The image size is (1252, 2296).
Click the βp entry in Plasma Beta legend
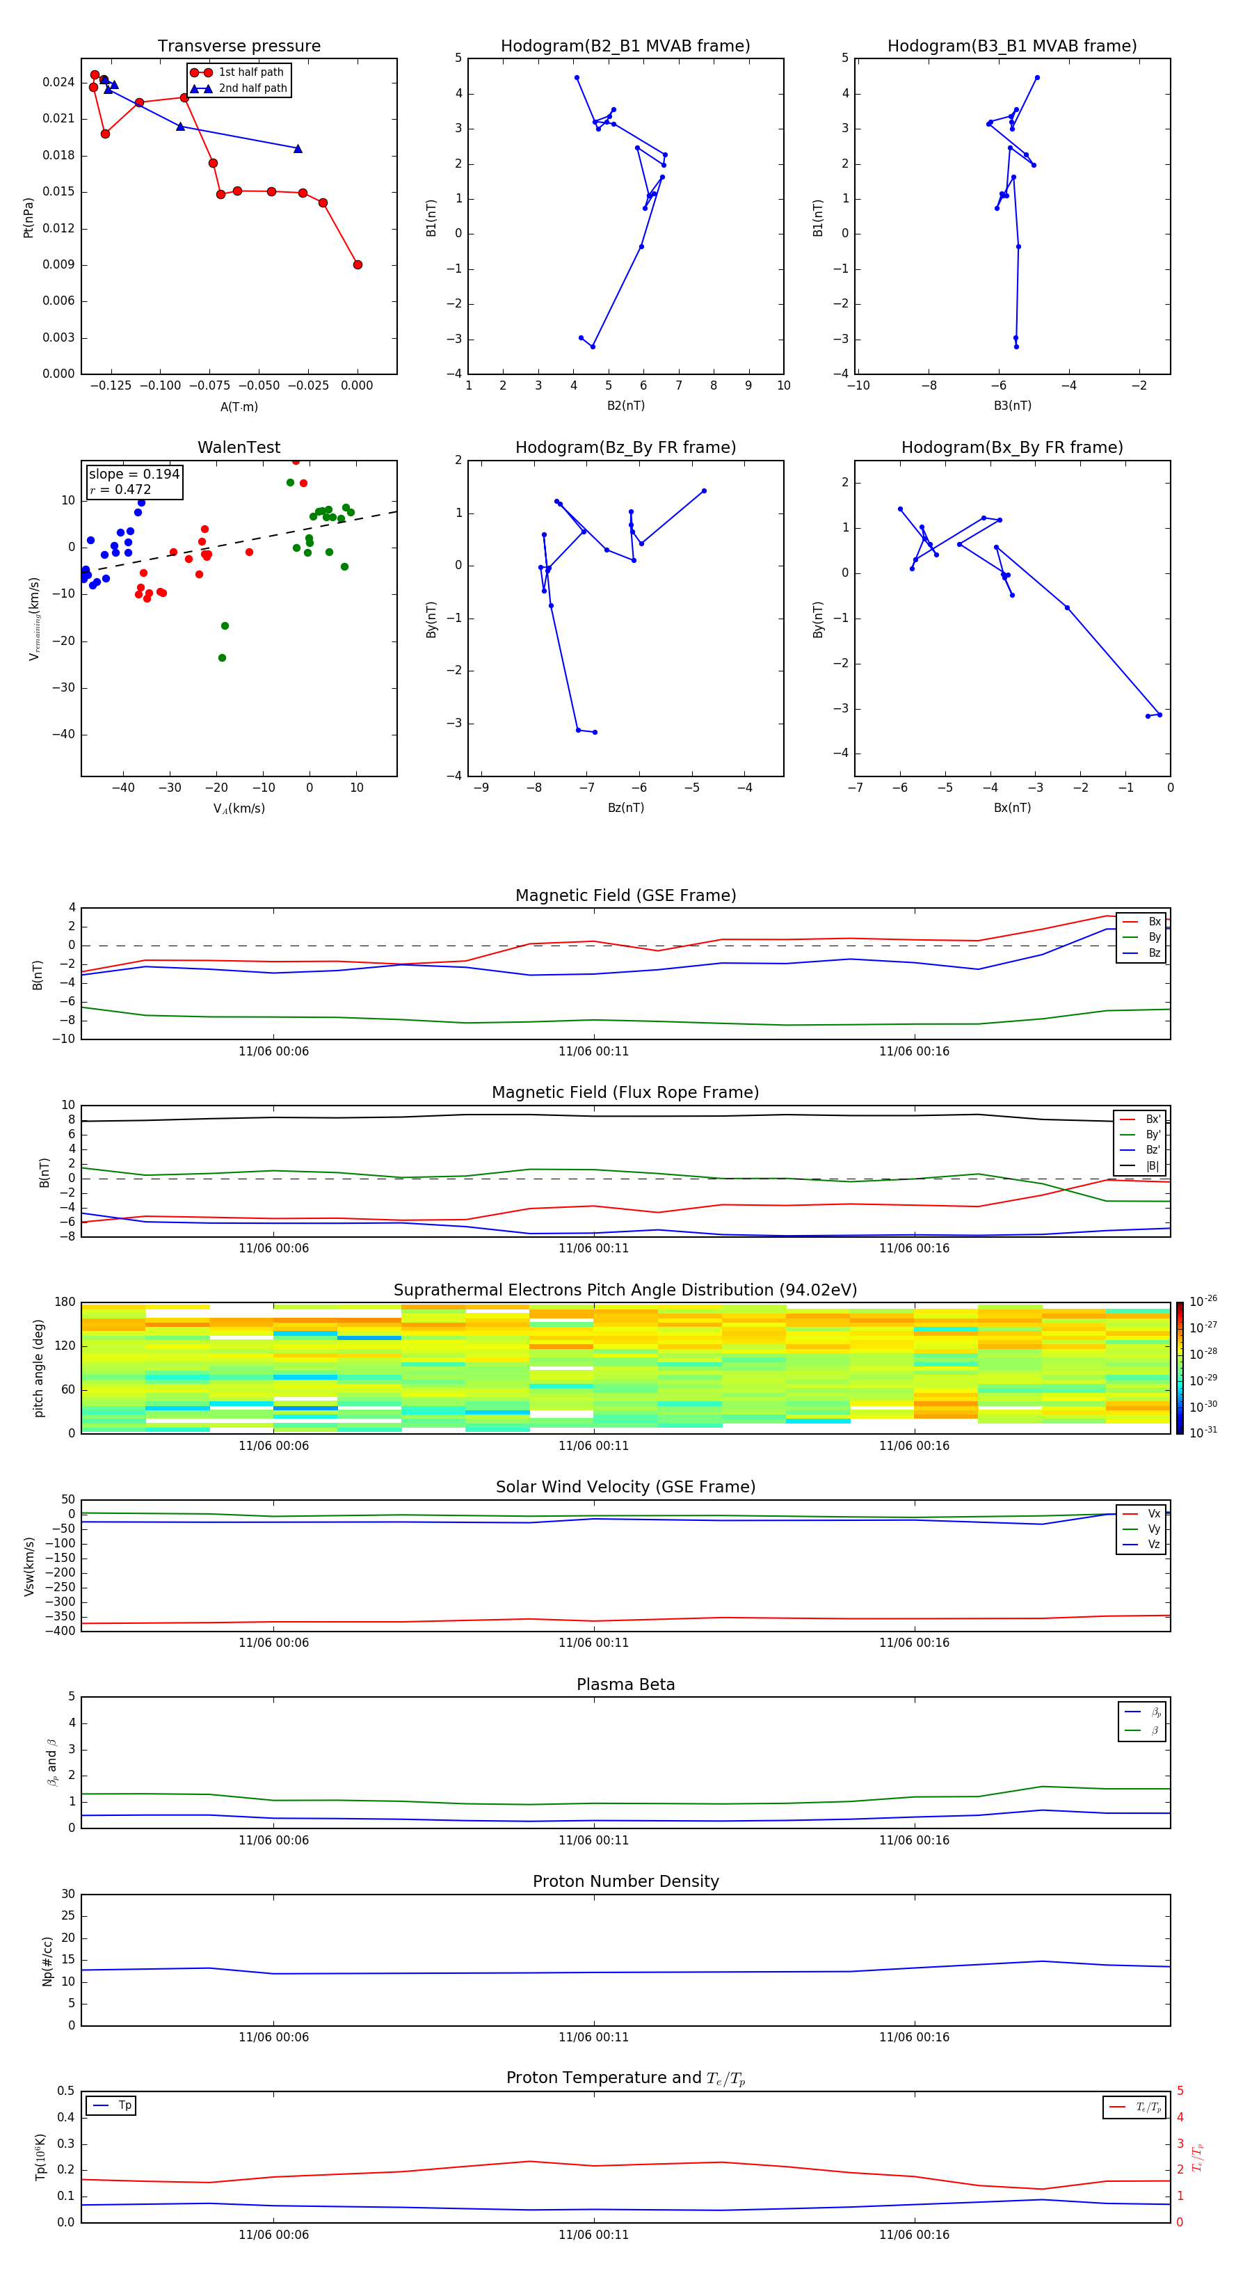1142,1712
